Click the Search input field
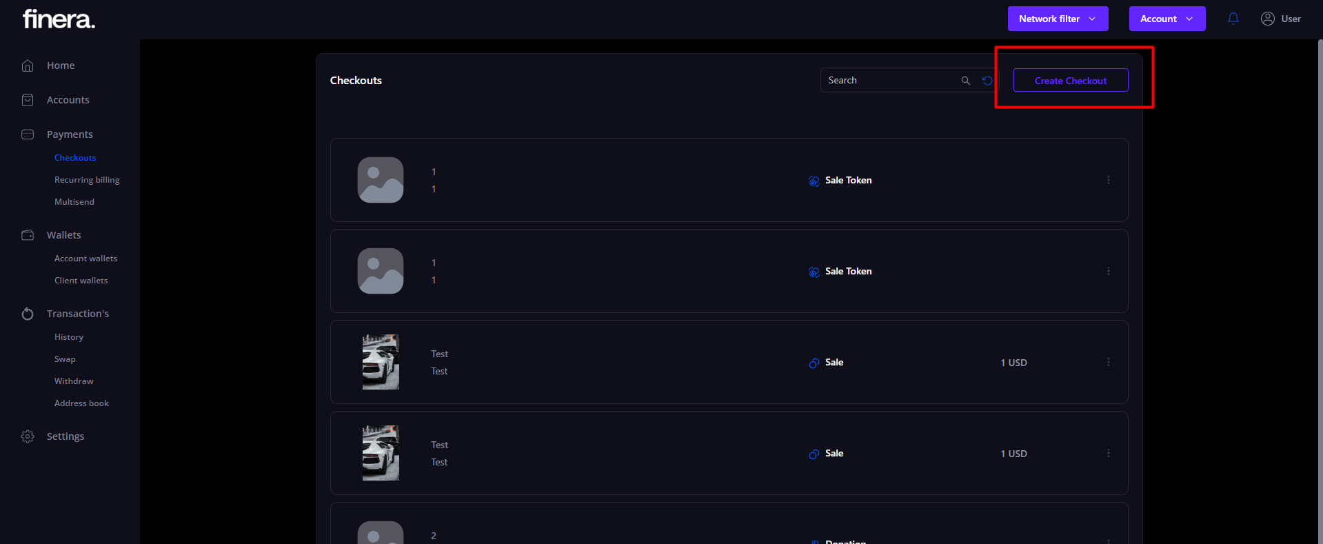 (889, 81)
